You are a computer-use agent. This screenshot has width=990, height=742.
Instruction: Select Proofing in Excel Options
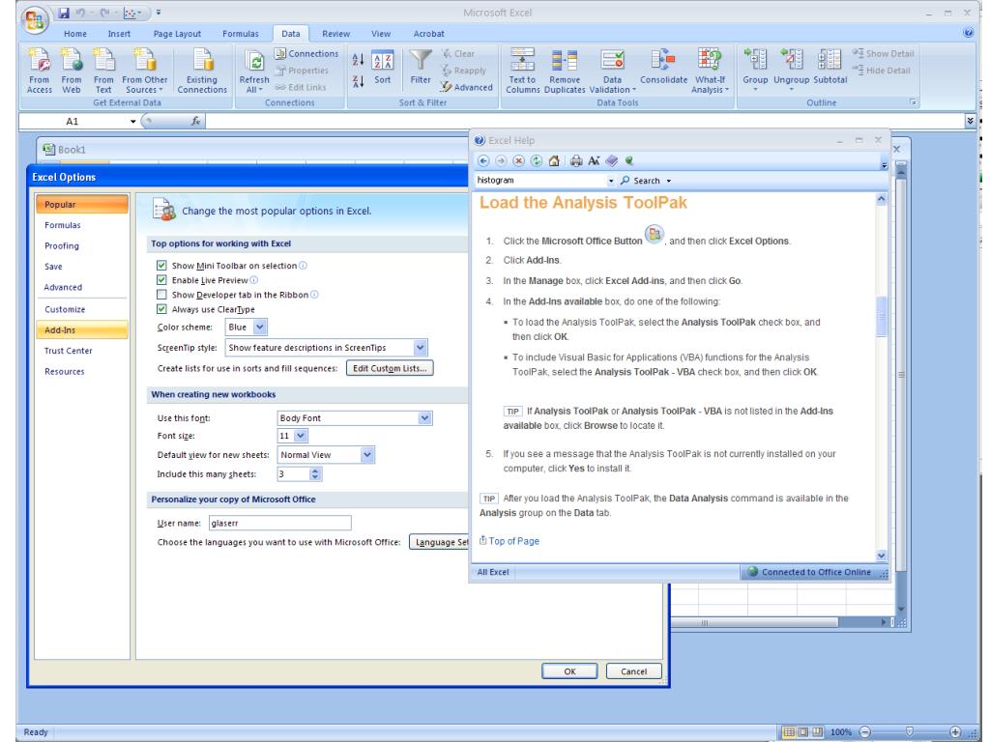82,246
